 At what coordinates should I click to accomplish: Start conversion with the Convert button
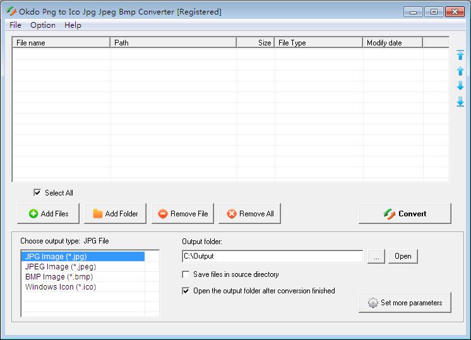pyautogui.click(x=405, y=213)
